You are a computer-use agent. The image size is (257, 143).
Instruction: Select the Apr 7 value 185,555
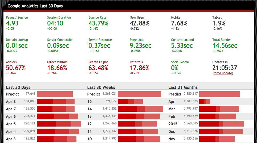30,109
